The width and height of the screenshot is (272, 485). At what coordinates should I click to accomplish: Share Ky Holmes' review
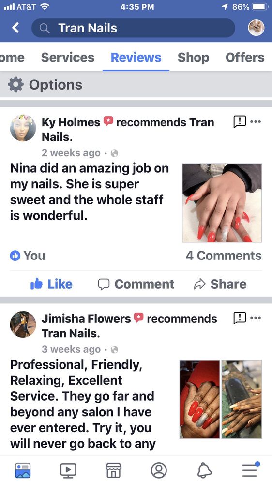[x=220, y=284]
